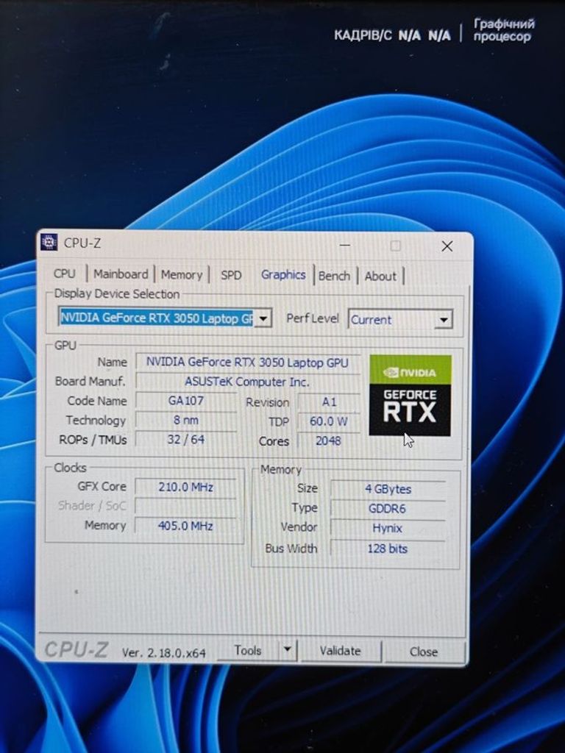
Task: Click the КАДРІВ/С N/A overlay text
Action: pyautogui.click(x=393, y=35)
